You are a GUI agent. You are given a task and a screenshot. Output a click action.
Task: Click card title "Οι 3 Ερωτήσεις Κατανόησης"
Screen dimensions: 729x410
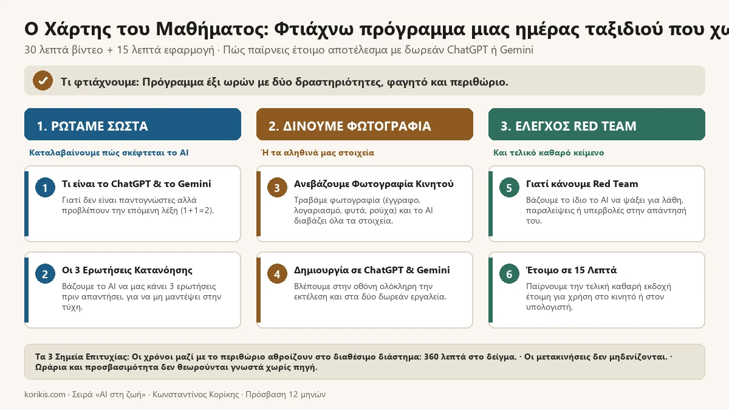click(128, 270)
